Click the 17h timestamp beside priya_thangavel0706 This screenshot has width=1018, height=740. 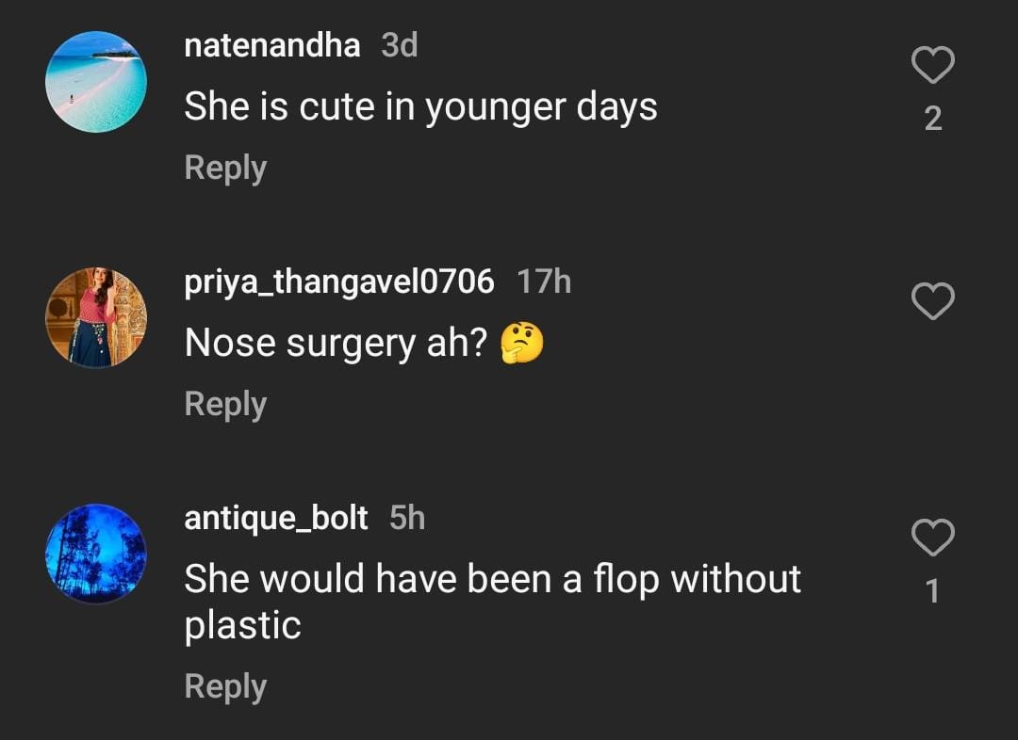[544, 282]
